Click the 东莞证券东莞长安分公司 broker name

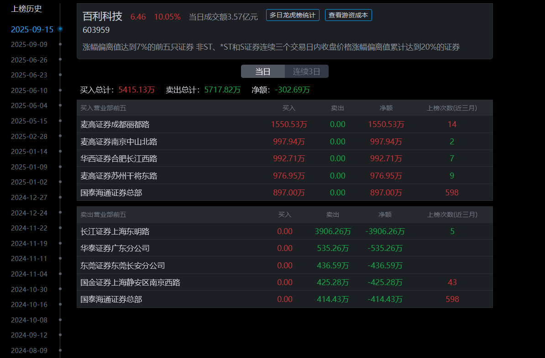[x=123, y=266]
